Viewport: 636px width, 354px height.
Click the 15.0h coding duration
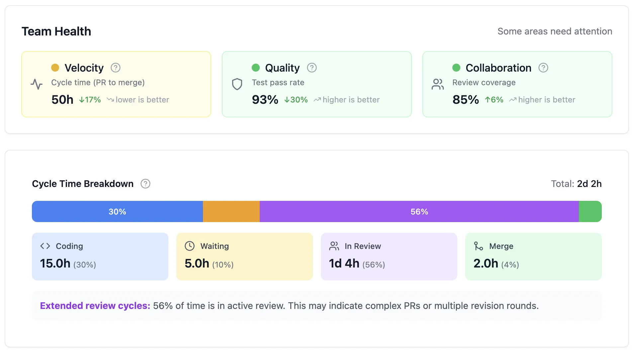point(55,264)
